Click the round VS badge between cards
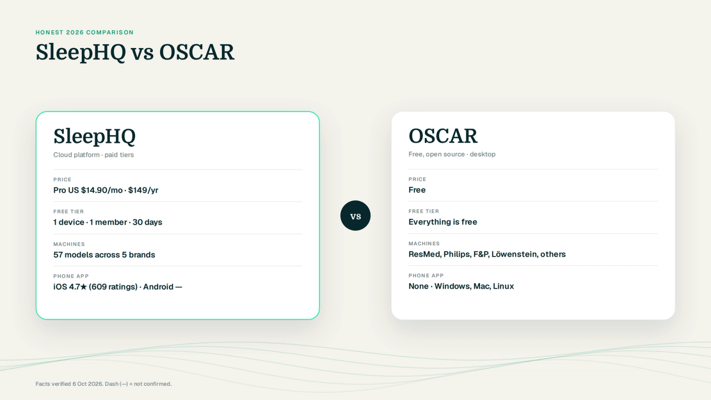Viewport: 711px width, 400px height. click(355, 216)
